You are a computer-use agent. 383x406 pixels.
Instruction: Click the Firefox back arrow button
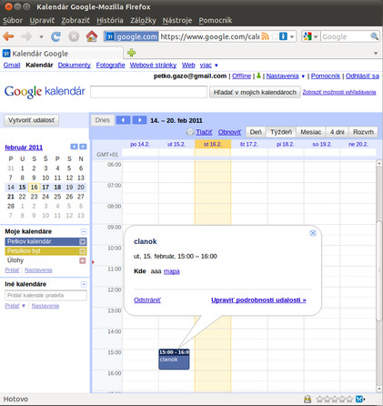click(8, 36)
